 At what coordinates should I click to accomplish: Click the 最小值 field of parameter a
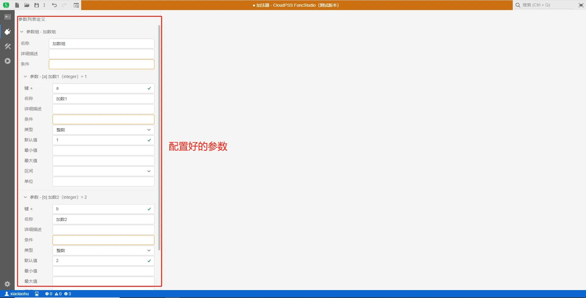[x=103, y=151]
